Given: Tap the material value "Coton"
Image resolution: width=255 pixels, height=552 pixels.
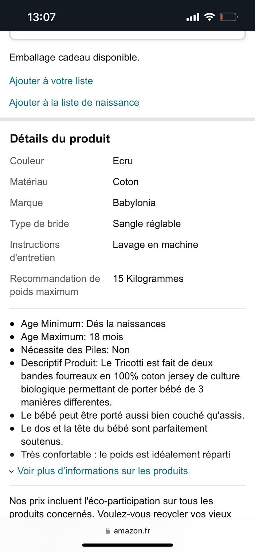Looking at the screenshot, I should pos(126,182).
